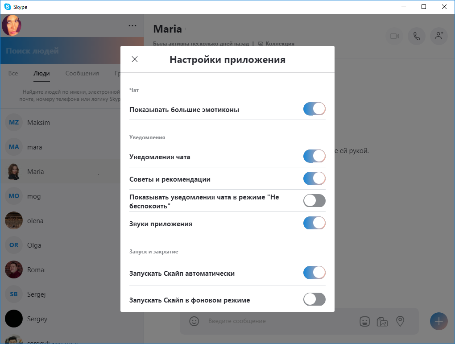Screen dimensions: 455x344
Task: Start a video call with Maria
Action: (394, 36)
